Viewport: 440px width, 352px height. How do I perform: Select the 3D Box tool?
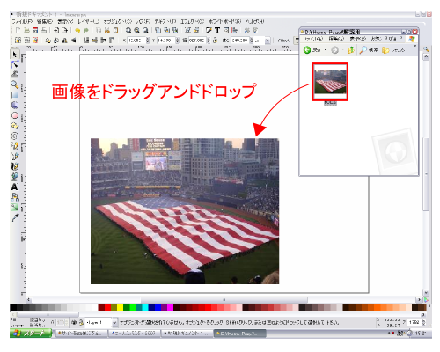[x=15, y=105]
